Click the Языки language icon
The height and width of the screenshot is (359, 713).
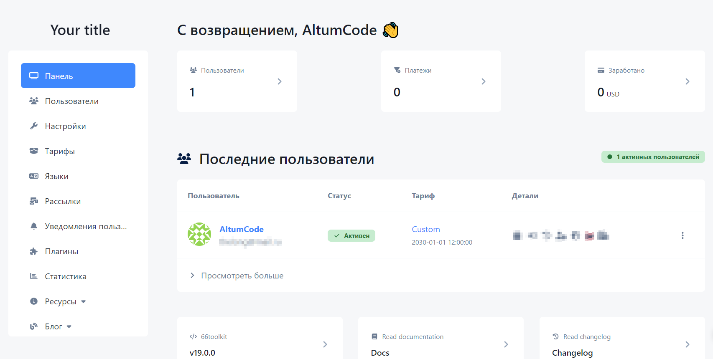point(34,176)
